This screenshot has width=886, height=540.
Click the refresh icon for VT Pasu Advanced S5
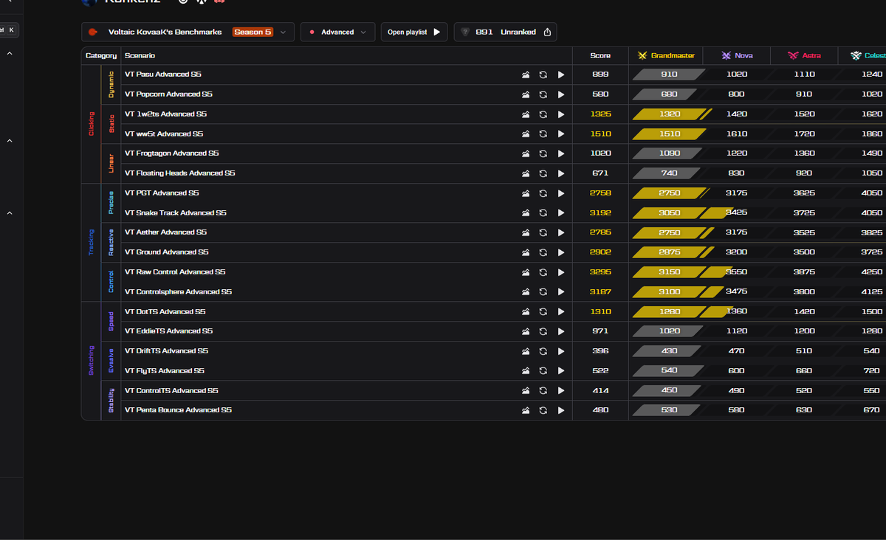coord(543,75)
